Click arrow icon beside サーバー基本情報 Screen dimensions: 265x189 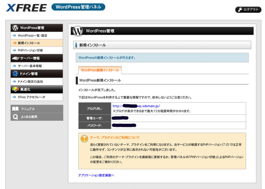pyautogui.click(x=14, y=66)
